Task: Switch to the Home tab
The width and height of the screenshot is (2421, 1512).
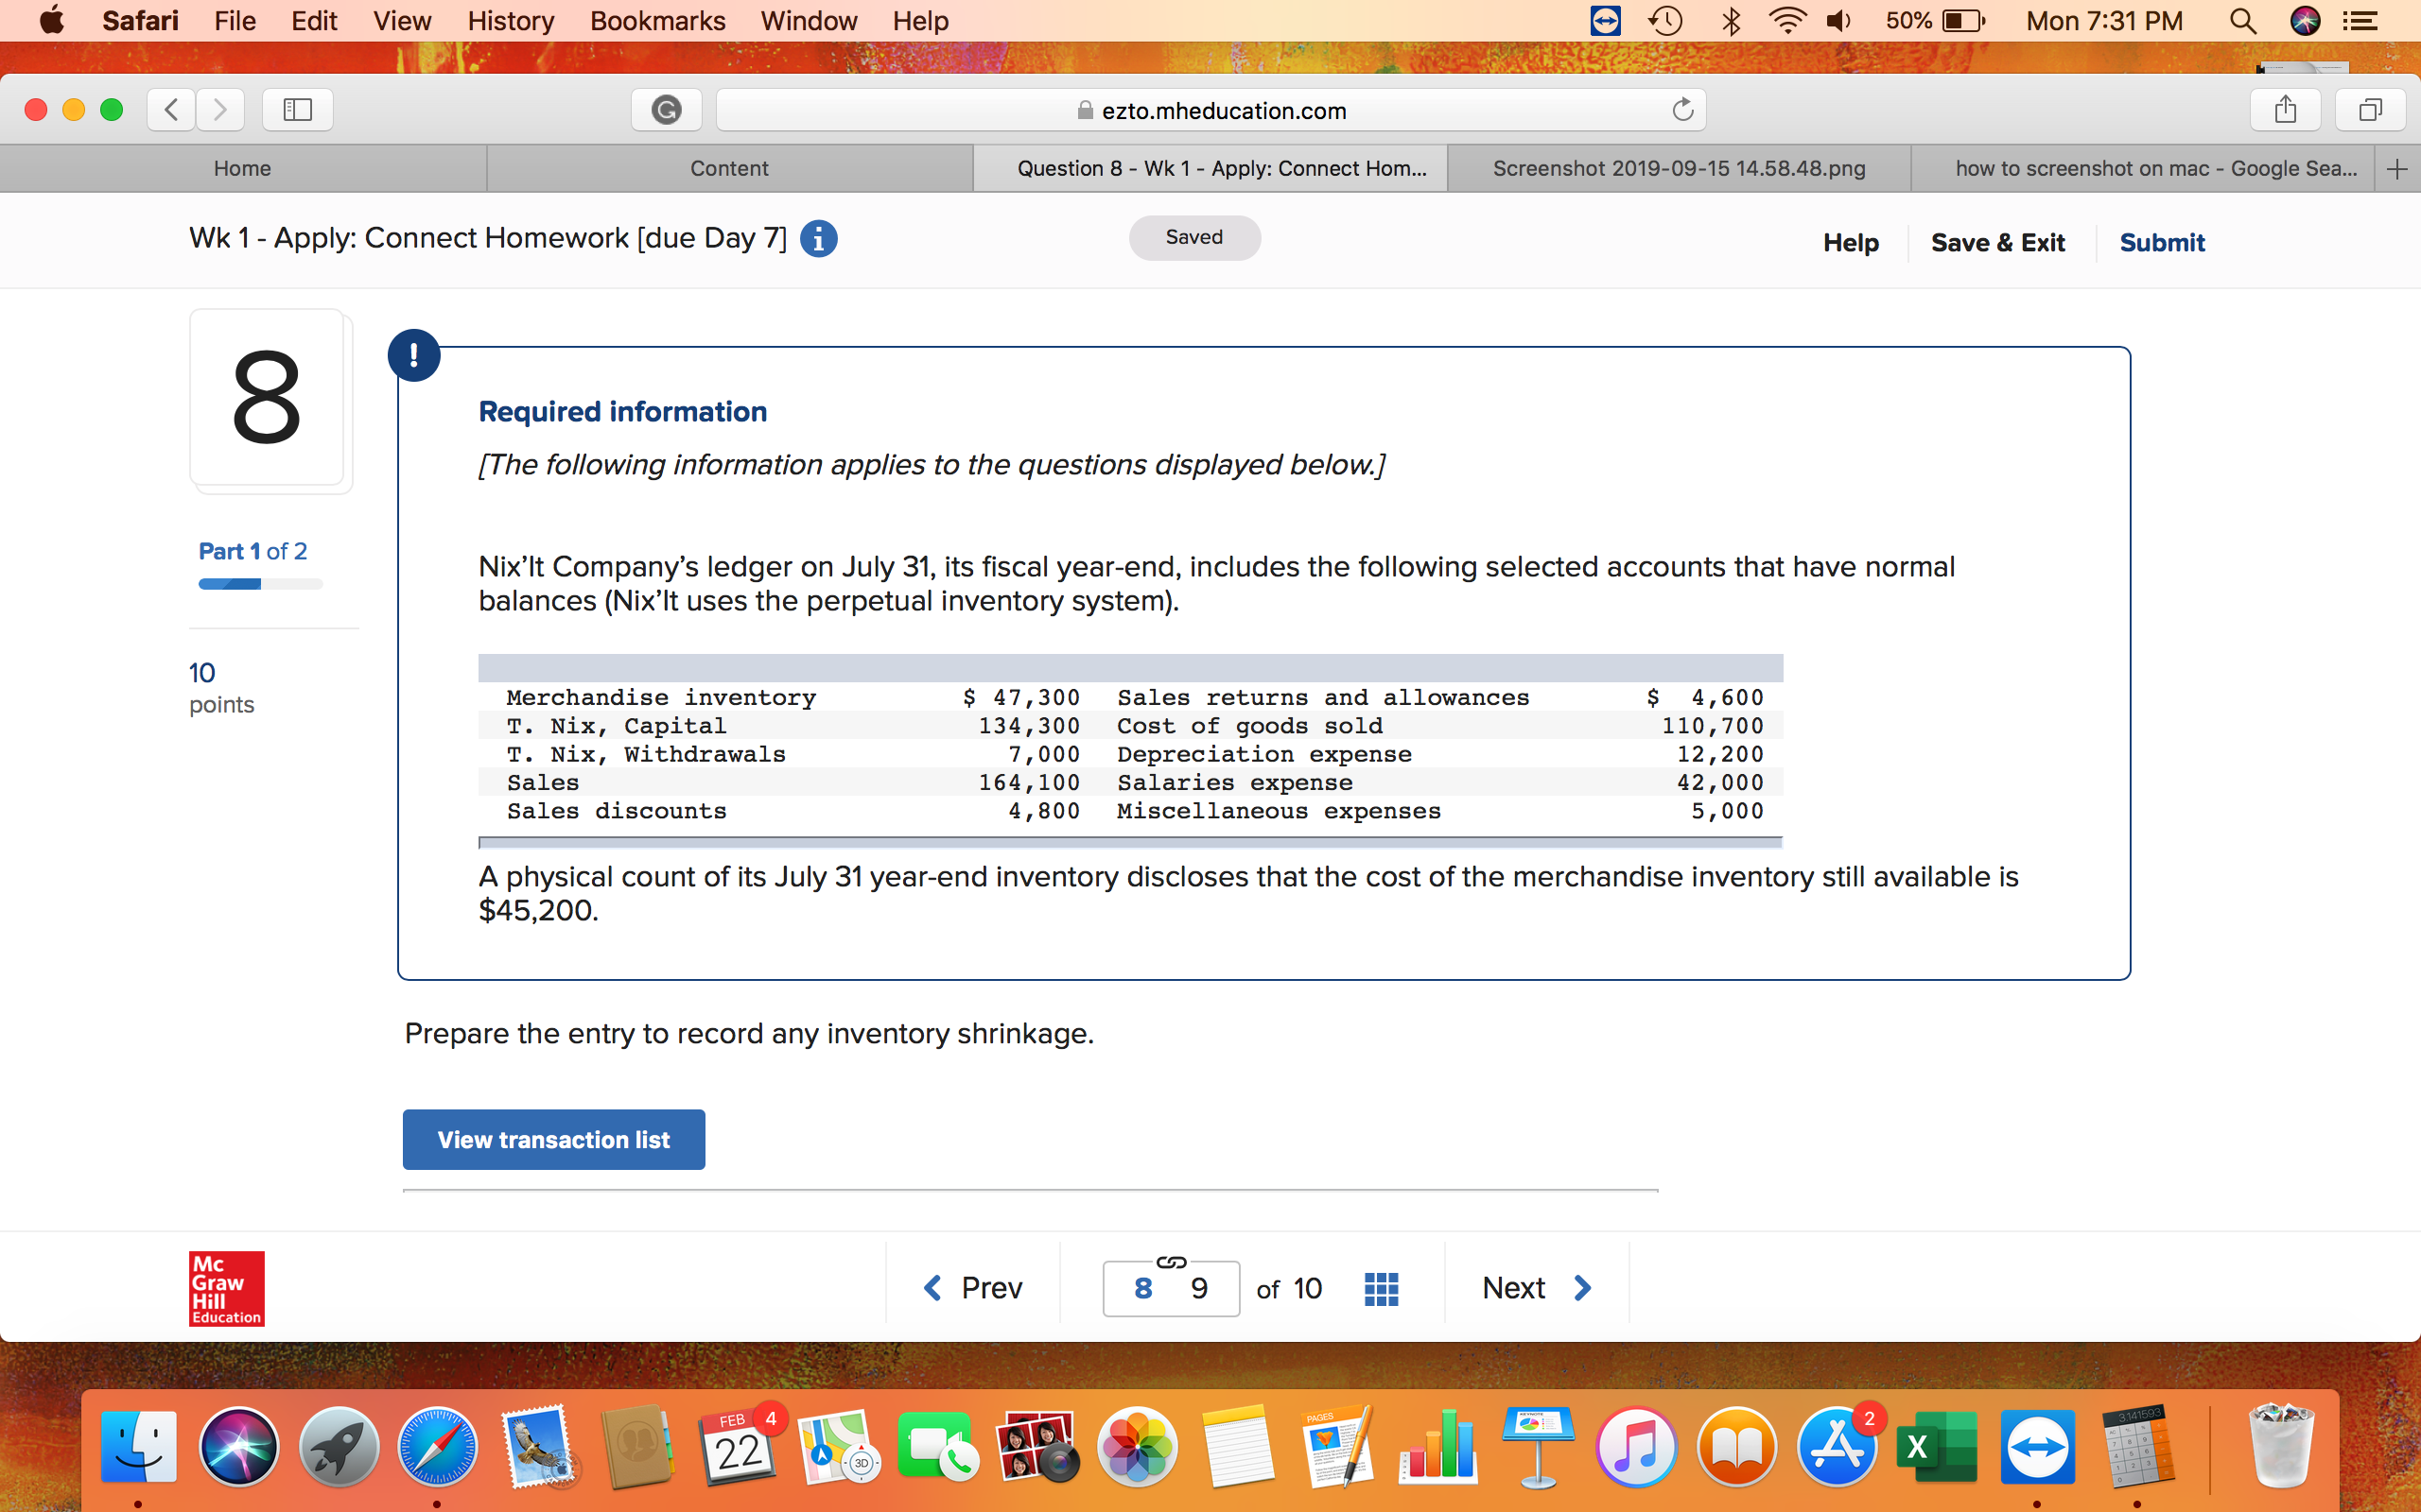Action: [242, 168]
